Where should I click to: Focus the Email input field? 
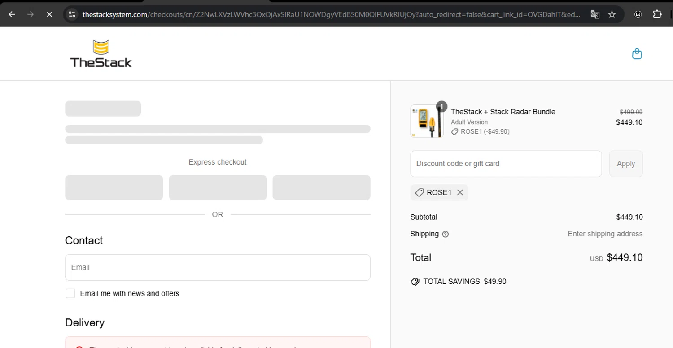click(x=218, y=267)
